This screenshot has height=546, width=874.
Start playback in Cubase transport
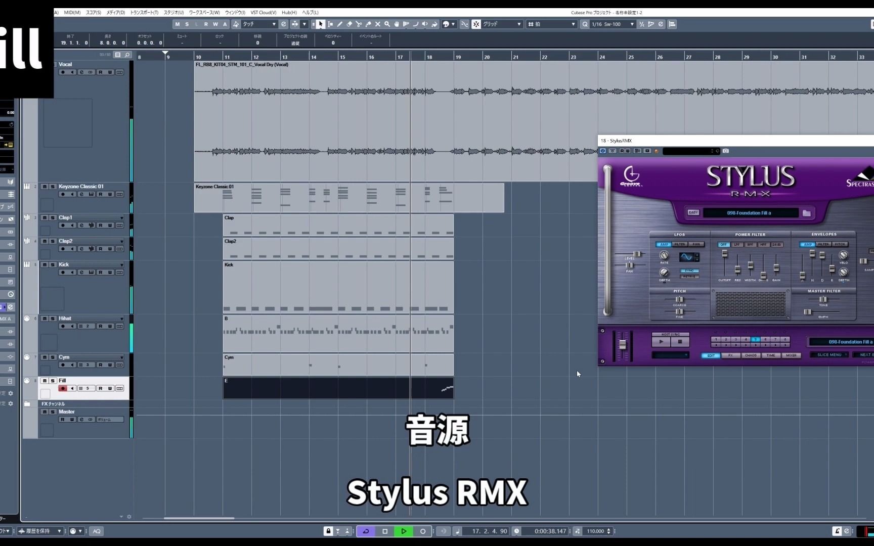[404, 531]
